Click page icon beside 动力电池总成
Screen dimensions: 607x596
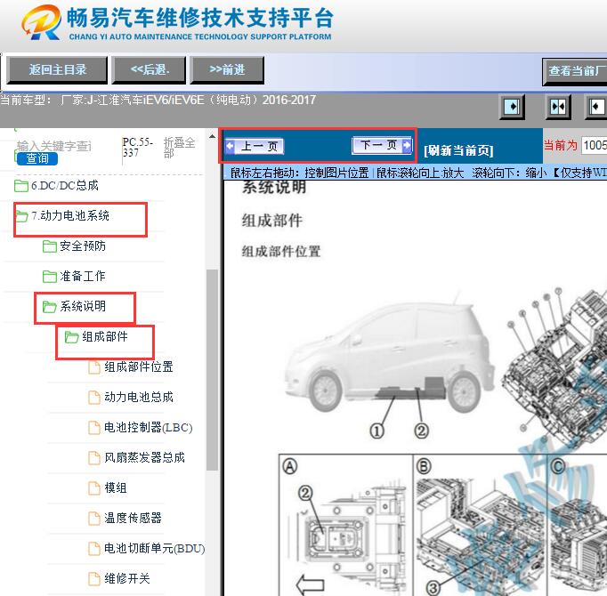point(94,397)
